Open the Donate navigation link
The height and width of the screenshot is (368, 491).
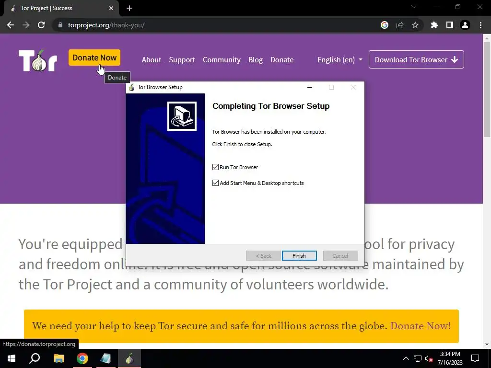(282, 60)
